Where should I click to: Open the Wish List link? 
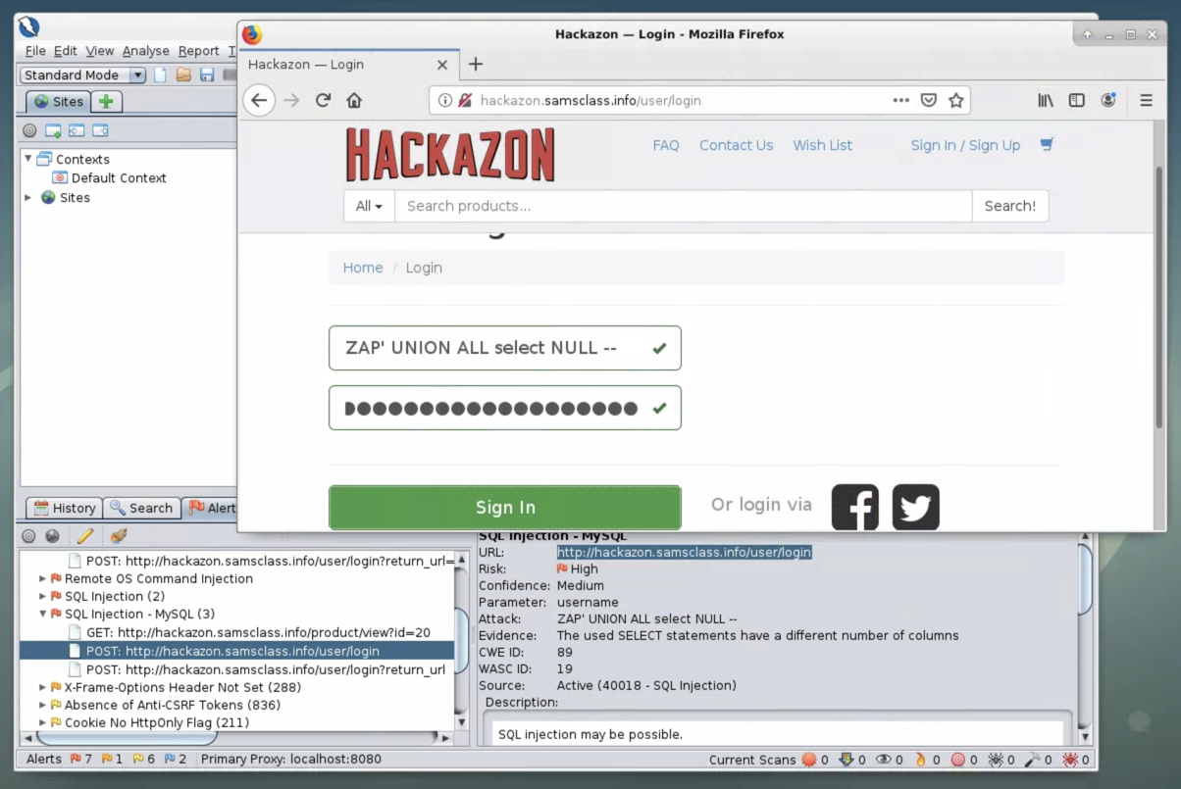[823, 145]
